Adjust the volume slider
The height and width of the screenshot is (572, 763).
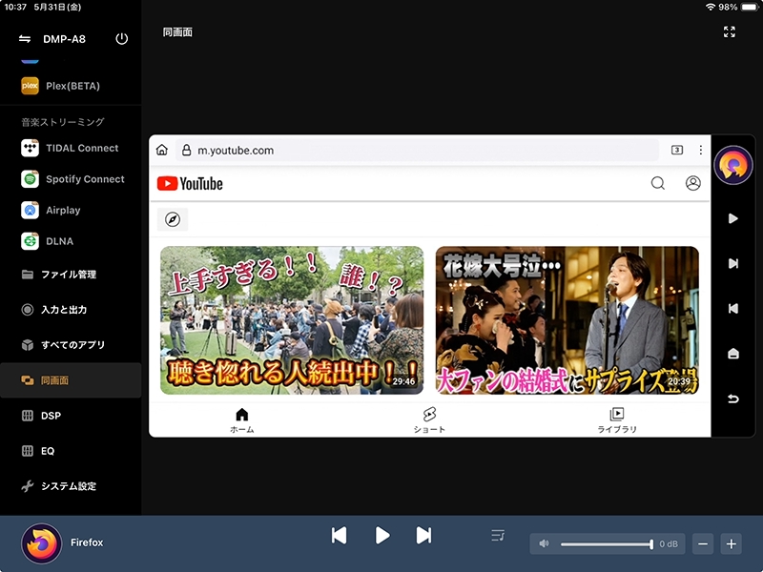[607, 543]
